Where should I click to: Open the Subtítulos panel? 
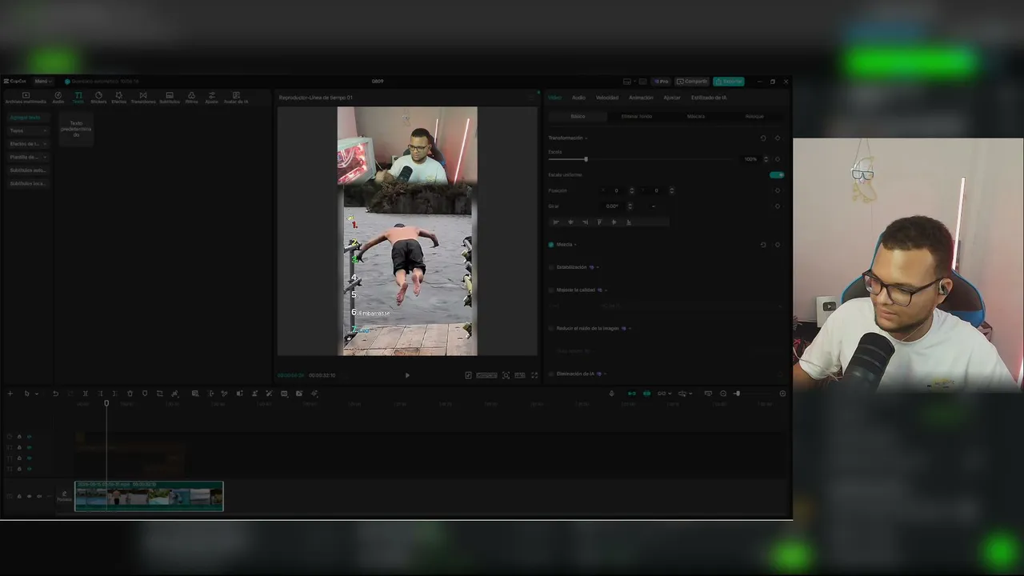pos(170,98)
